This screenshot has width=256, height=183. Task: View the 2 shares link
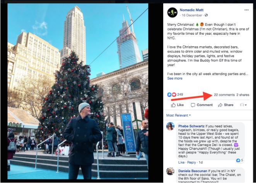(x=243, y=95)
